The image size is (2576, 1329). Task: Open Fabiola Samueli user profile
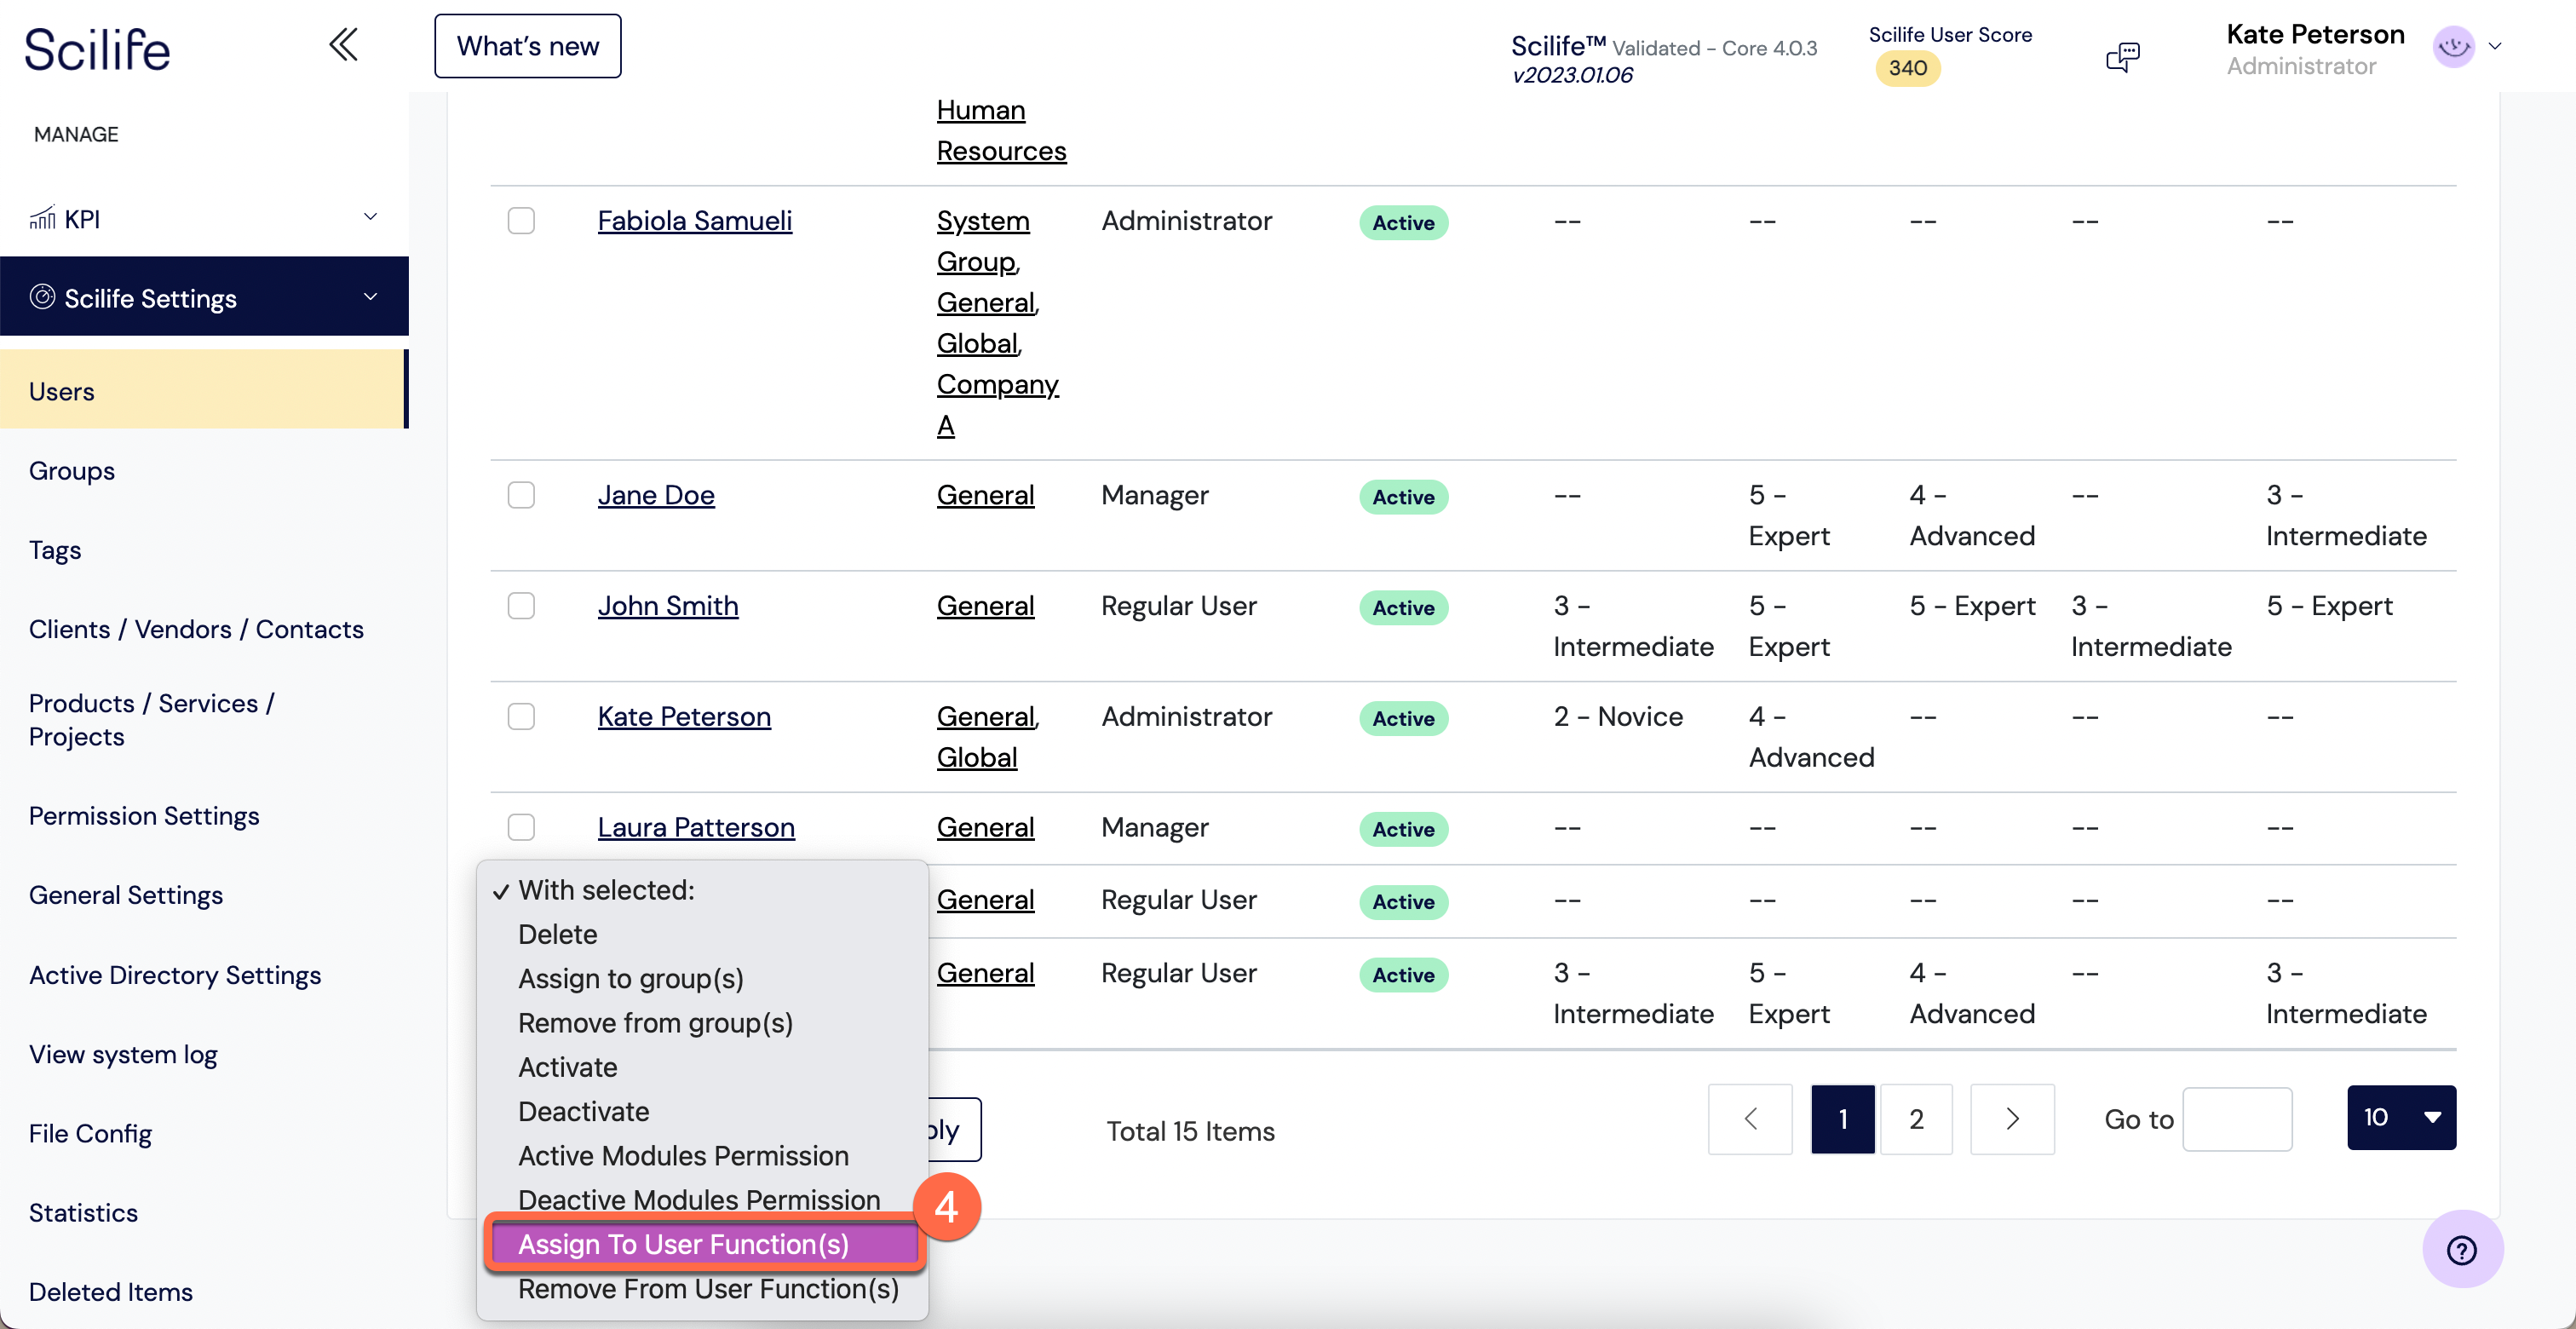(x=694, y=221)
